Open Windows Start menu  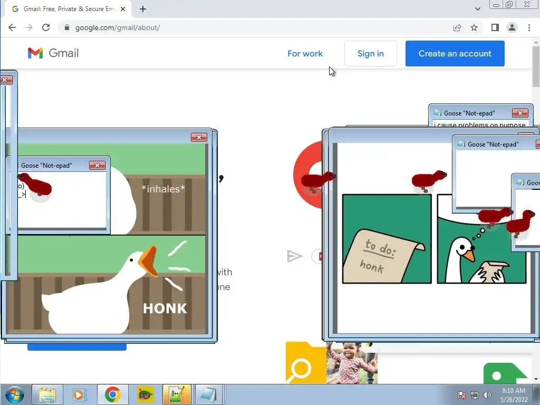click(14, 394)
